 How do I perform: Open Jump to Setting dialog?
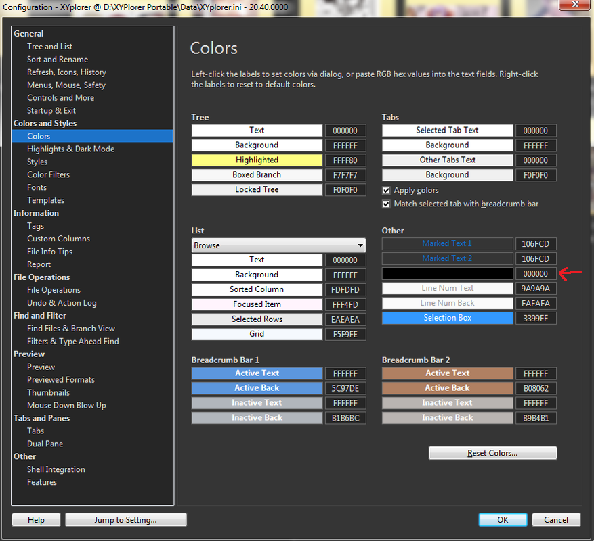pyautogui.click(x=126, y=520)
